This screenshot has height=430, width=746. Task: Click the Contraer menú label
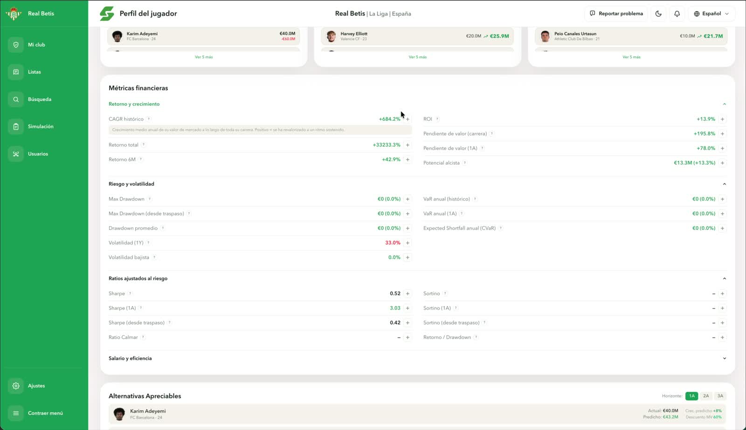click(45, 413)
